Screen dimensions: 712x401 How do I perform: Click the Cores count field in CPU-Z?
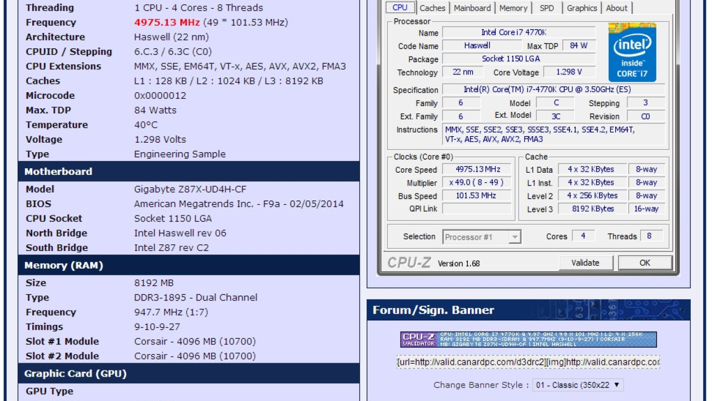click(x=583, y=236)
